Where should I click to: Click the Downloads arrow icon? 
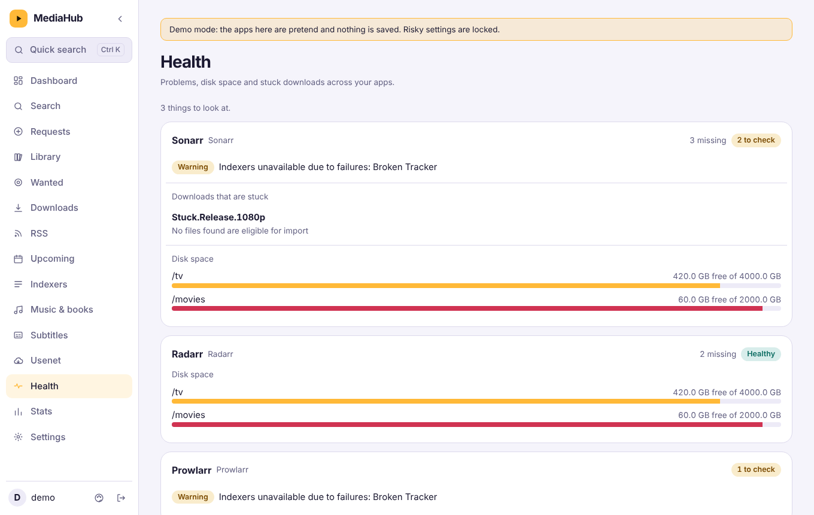(18, 208)
